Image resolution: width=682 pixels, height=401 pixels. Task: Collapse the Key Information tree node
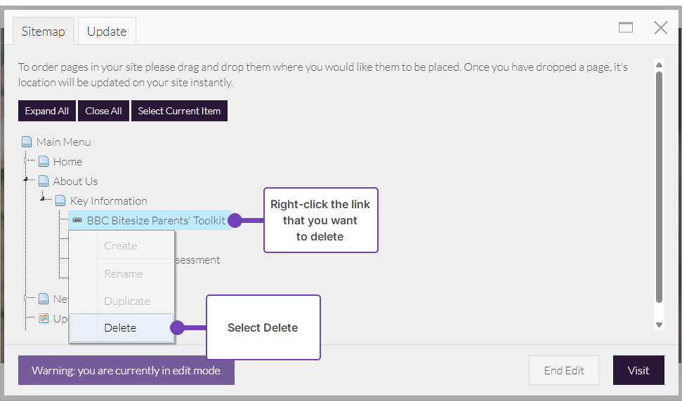[44, 200]
